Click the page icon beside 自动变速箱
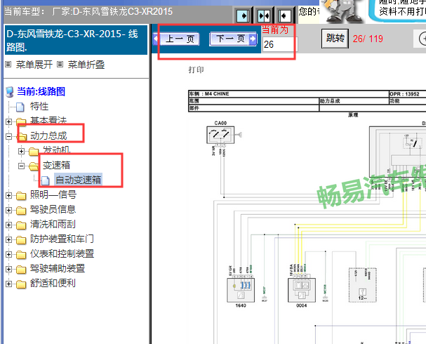 coord(46,180)
